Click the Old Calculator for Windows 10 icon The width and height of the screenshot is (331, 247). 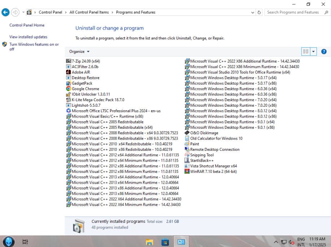point(187,138)
